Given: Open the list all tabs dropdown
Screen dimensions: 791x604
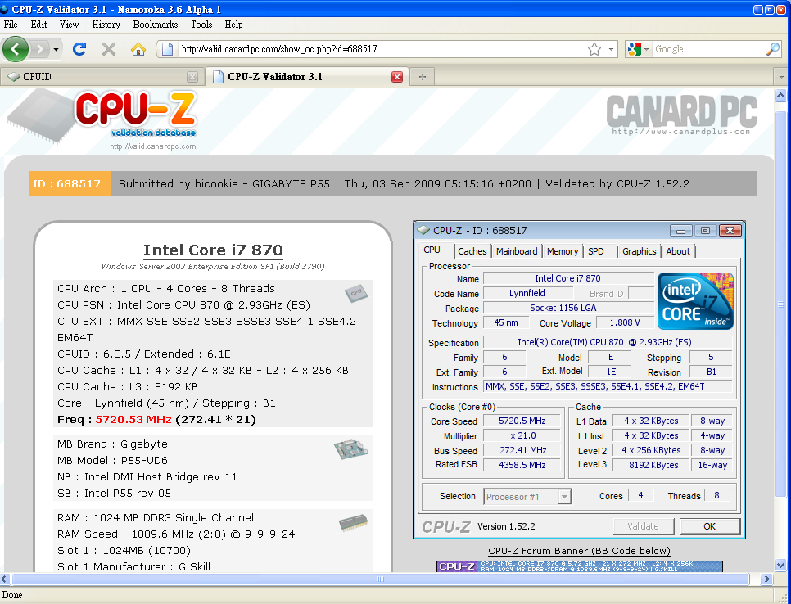Looking at the screenshot, I should coord(781,77).
